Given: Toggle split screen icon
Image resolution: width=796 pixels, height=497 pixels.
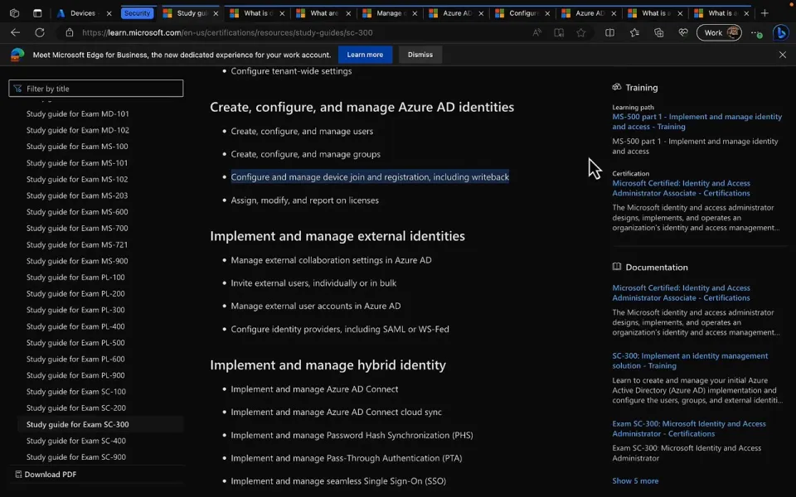Looking at the screenshot, I should (609, 32).
